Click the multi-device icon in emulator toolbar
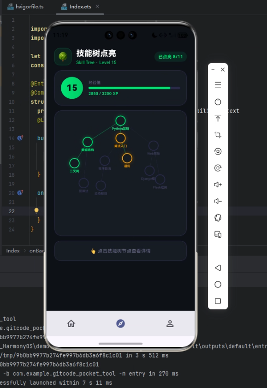The width and height of the screenshot is (267, 388). coord(218,234)
